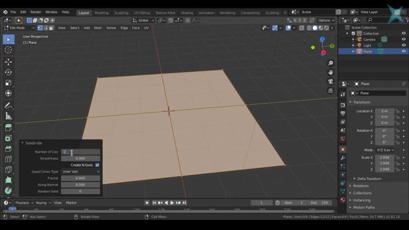Viewport: 409px width, 230px height.
Task: Enable edge select mode
Action: [45, 28]
